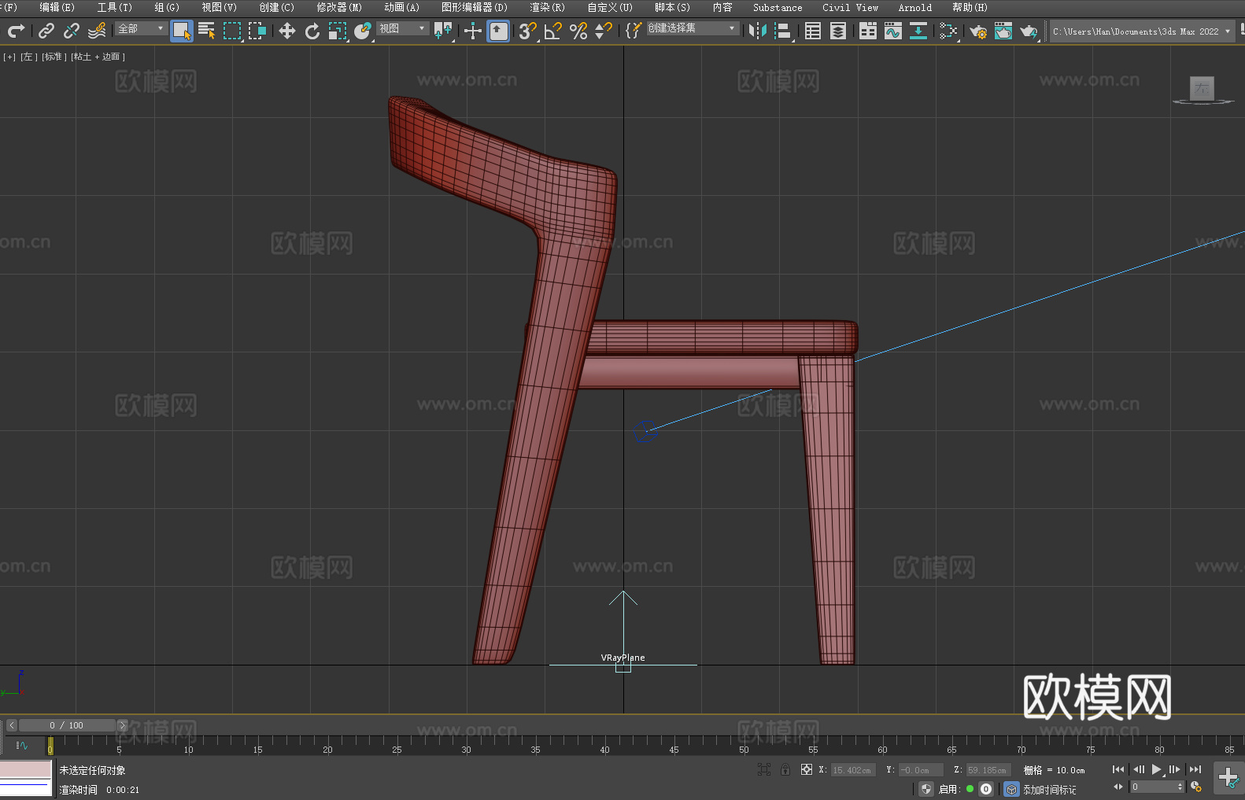Click the [粘土 + 边面] viewport style label
The height and width of the screenshot is (800, 1245).
(98, 57)
